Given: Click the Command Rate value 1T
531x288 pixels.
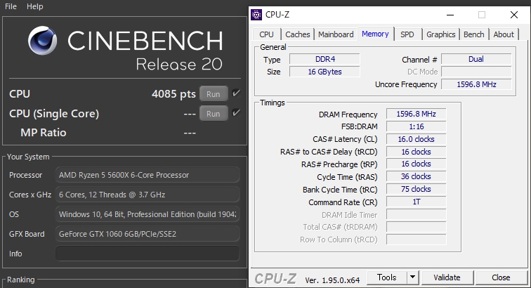Looking at the screenshot, I should pos(417,202).
